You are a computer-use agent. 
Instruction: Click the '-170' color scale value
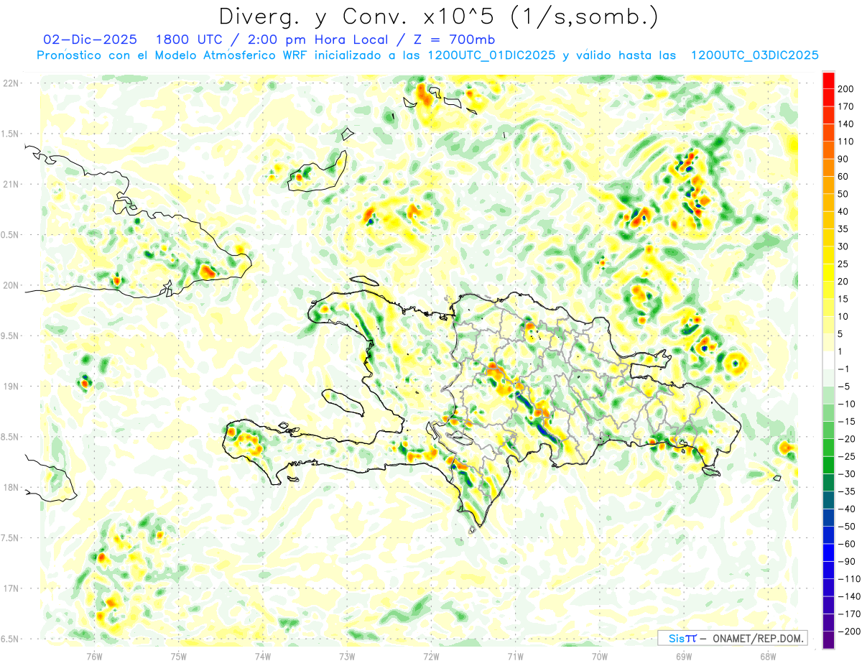pos(850,614)
